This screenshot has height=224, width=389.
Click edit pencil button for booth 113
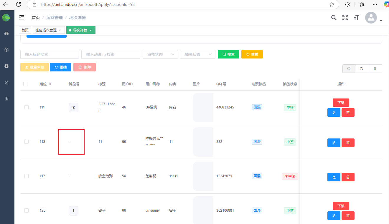pos(334,143)
